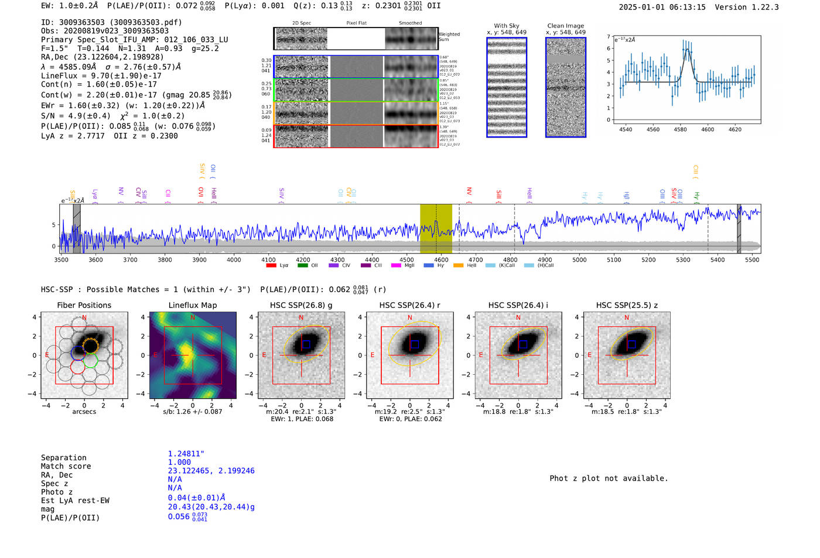Click the Obs: 20200819v023_3009363503 line
The height and width of the screenshot is (558, 820).
coord(105,31)
